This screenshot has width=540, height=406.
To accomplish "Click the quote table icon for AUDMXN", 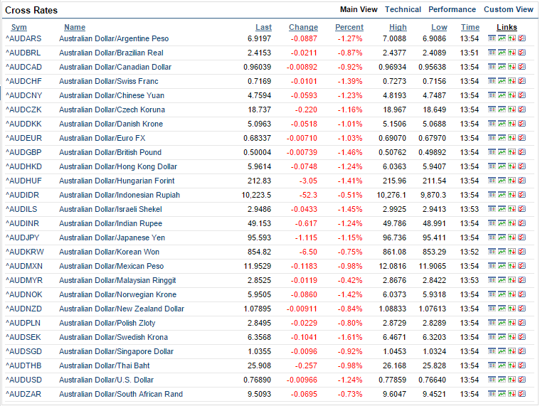I will pos(492,266).
